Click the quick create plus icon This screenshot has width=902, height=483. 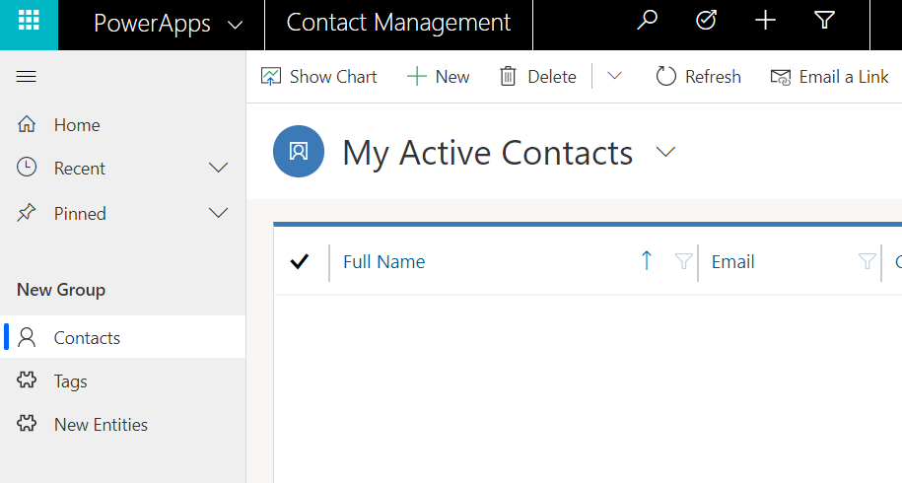point(765,22)
